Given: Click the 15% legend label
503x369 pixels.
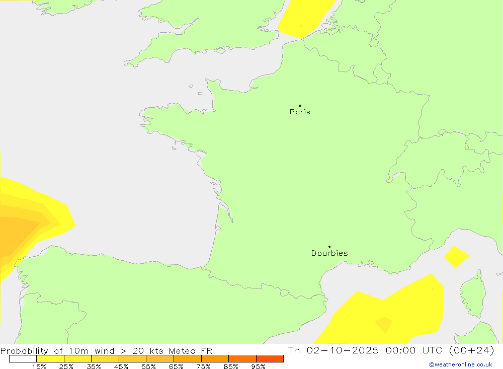Looking at the screenshot, I should [x=39, y=366].
